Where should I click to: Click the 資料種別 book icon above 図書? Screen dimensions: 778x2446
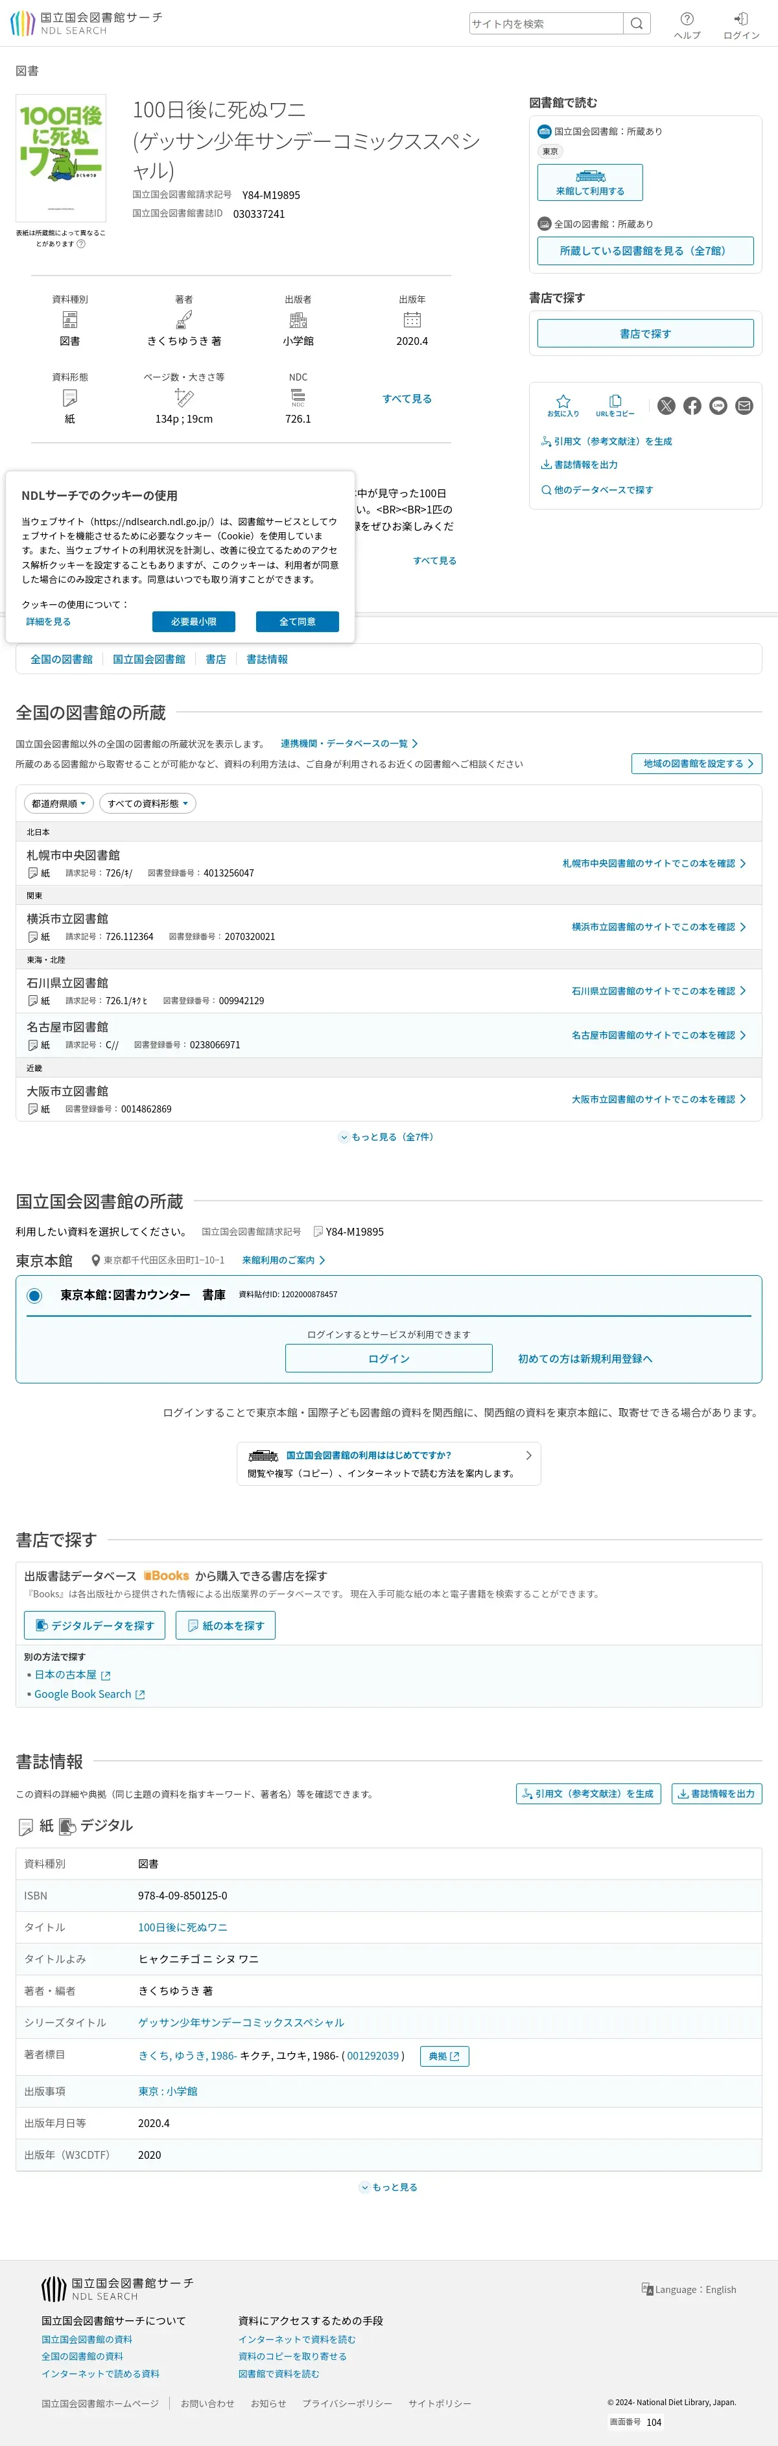point(70,320)
